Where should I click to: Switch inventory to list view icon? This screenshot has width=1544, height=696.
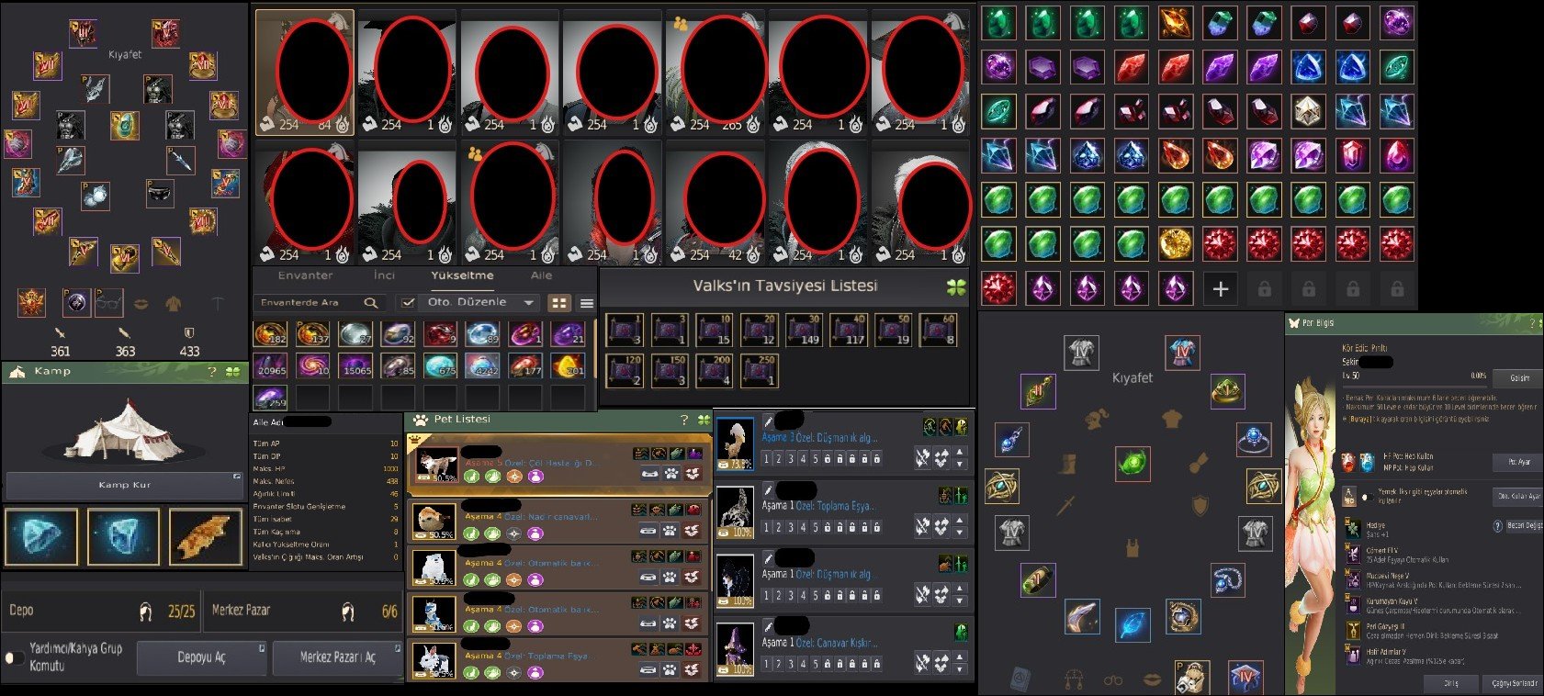[x=586, y=302]
